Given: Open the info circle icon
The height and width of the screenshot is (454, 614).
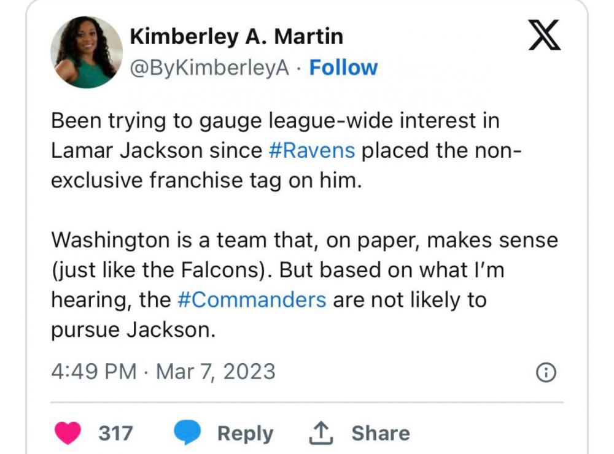Looking at the screenshot, I should [x=546, y=372].
